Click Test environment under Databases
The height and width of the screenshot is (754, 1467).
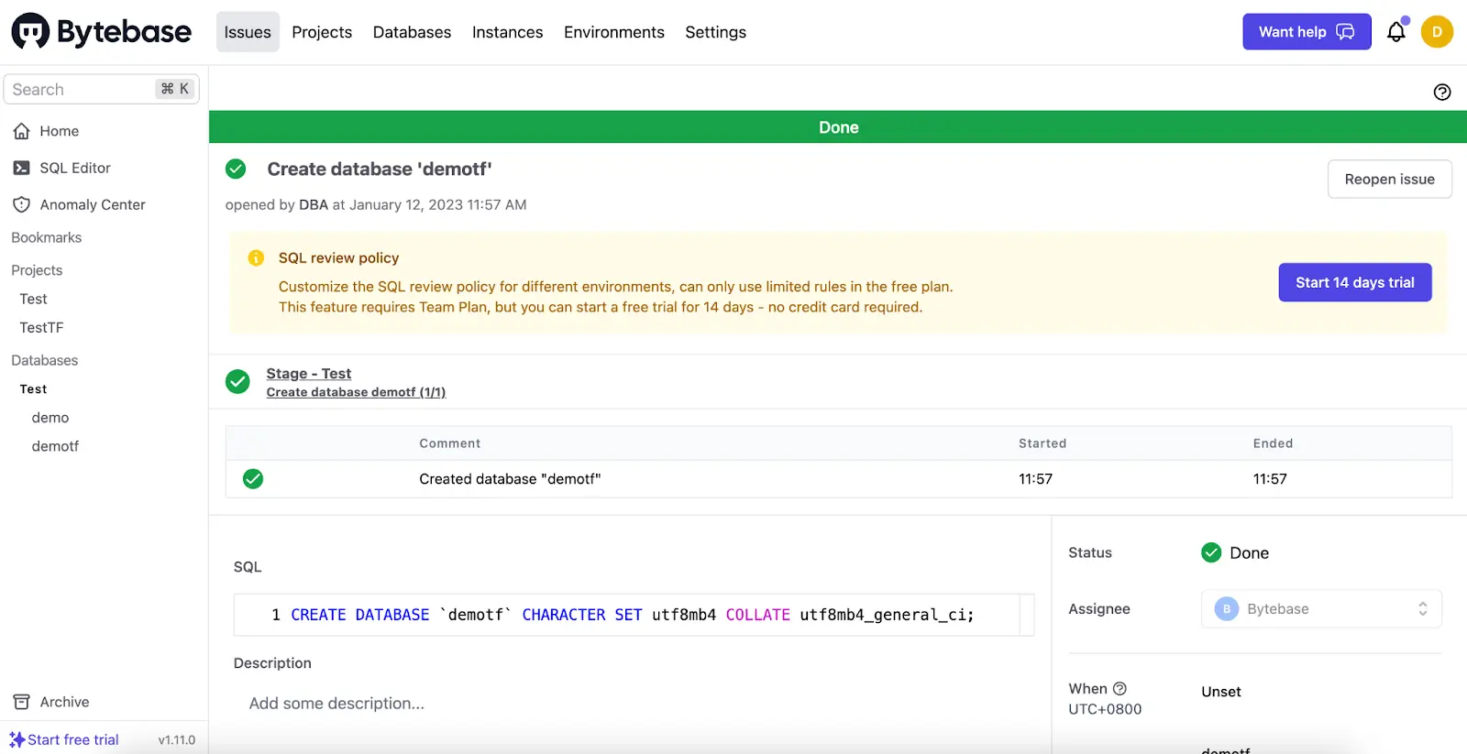(x=33, y=389)
